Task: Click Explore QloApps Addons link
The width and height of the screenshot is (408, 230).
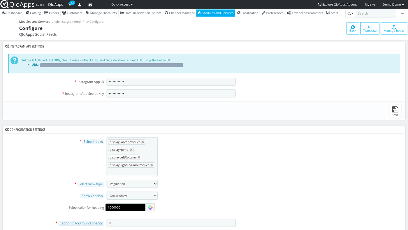Action: [x=337, y=5]
